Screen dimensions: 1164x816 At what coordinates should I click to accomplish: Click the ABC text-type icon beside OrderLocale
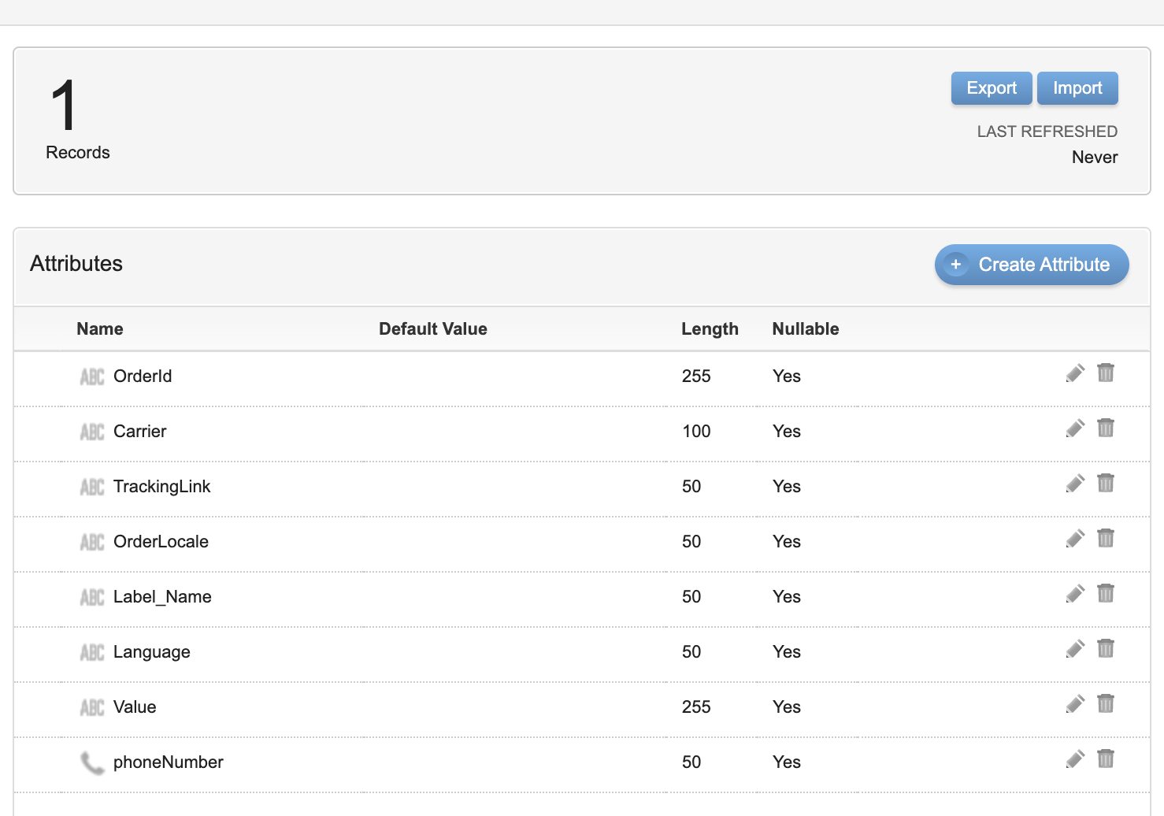coord(92,543)
